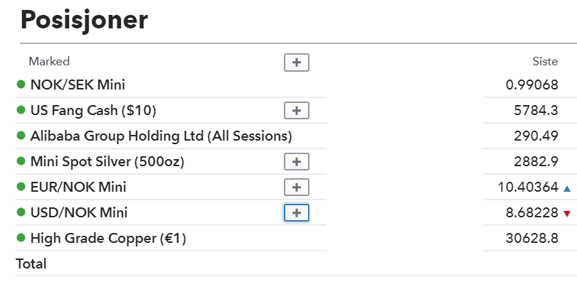Expand the EUR/NOK Mini position
The height and width of the screenshot is (299, 577).
click(297, 187)
